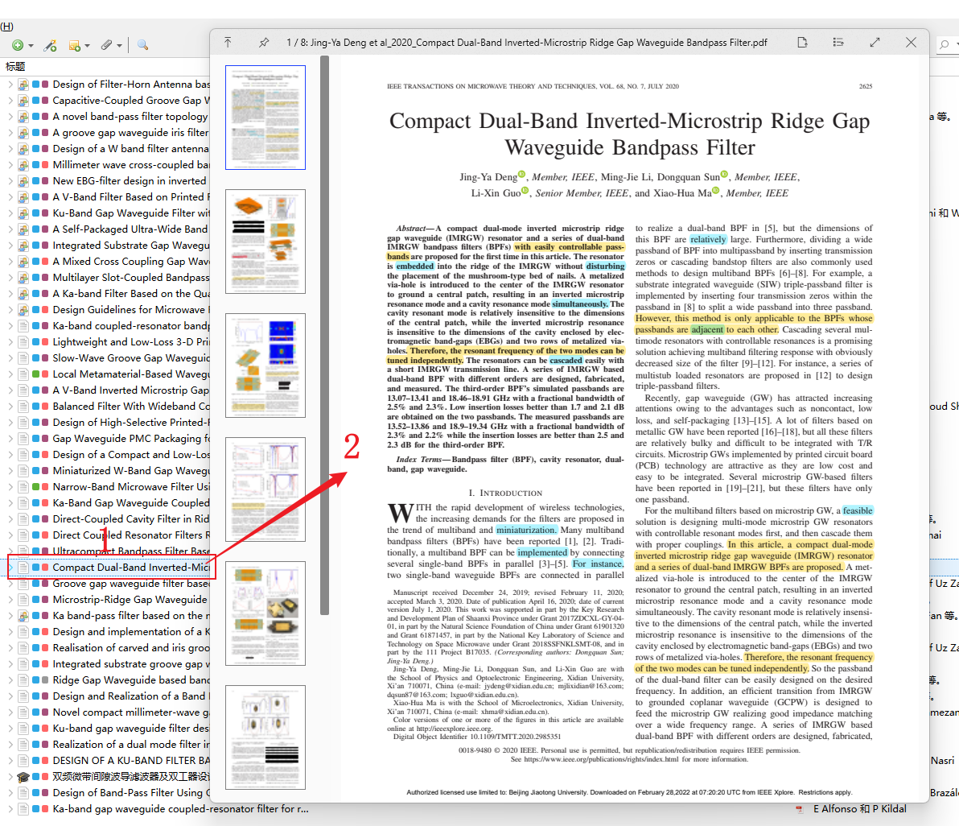Expand 'Capacitive-Coupled Groove Gap' item
This screenshot has width=959, height=826.
[x=10, y=101]
